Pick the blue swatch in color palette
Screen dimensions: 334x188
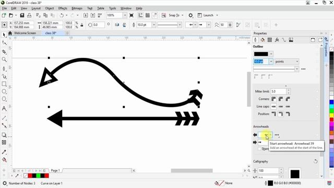tap(332, 102)
